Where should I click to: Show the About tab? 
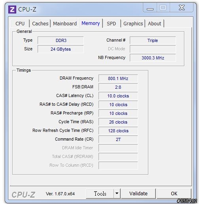[154, 24]
